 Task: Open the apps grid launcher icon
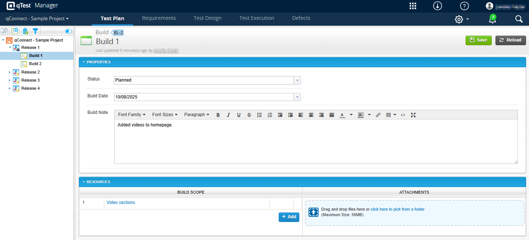tap(413, 6)
